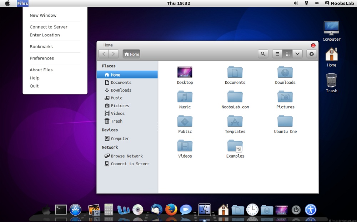Image resolution: width=357 pixels, height=222 pixels.
Task: Select New Window from Files menu
Action: pyautogui.click(x=43, y=15)
